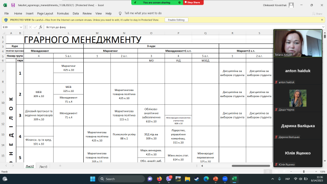Open Microsoft Edge from the taskbar
This screenshot has height=184, width=327.
[x=206, y=179]
